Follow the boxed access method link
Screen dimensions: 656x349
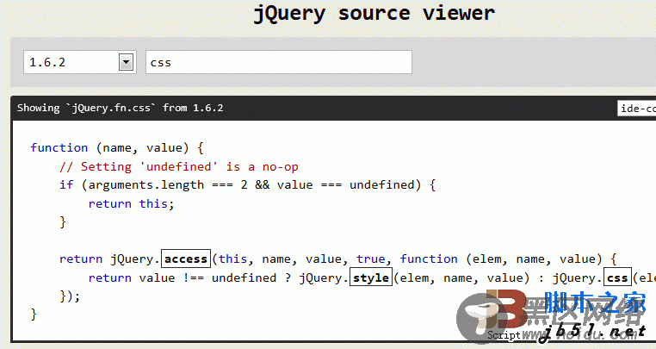186,259
